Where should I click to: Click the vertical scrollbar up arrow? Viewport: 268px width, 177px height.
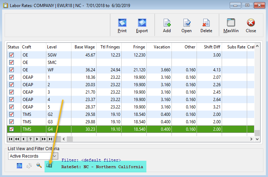[x=257, y=46]
